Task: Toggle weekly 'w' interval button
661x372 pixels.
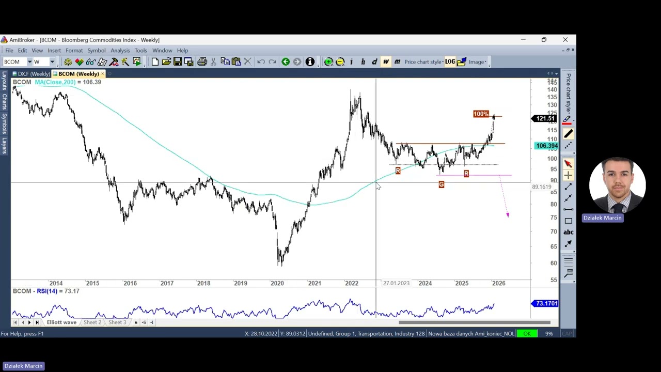Action: tap(386, 62)
